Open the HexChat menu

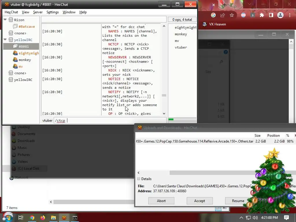point(11,12)
